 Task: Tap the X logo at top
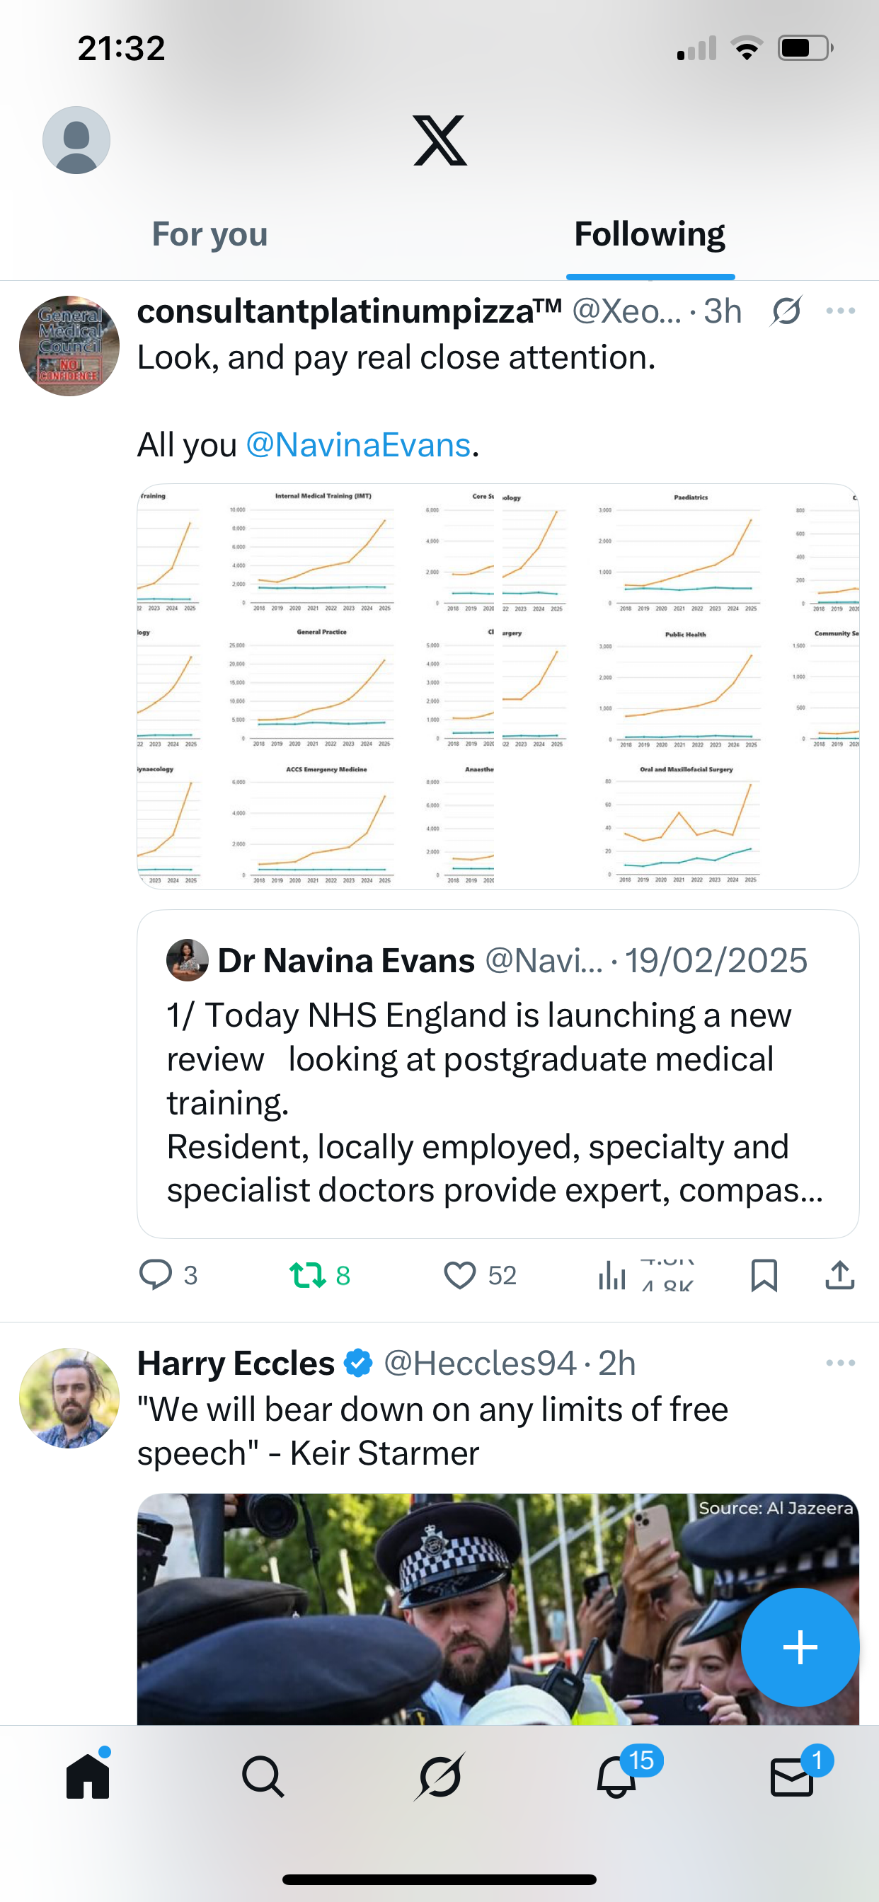pos(439,140)
